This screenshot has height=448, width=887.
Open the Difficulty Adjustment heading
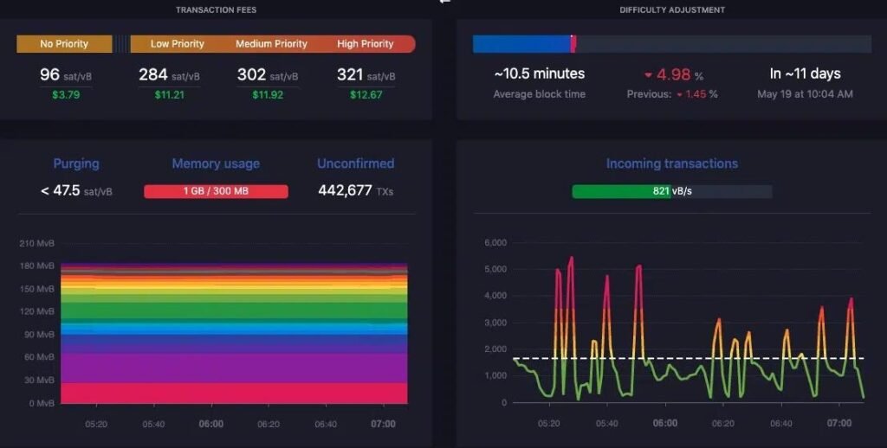(672, 10)
